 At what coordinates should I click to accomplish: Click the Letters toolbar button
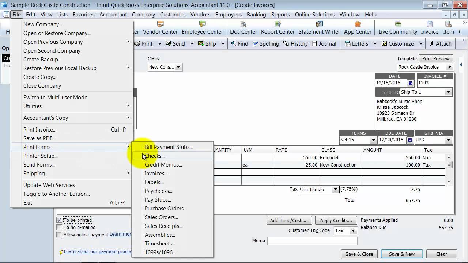pos(356,43)
